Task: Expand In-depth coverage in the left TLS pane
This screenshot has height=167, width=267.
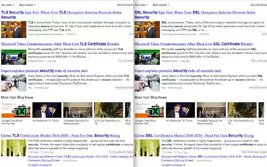Action: coord(40,165)
